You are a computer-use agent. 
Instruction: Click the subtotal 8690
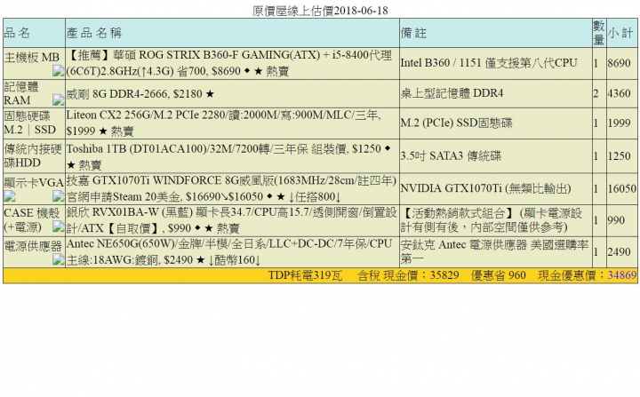[x=619, y=63]
